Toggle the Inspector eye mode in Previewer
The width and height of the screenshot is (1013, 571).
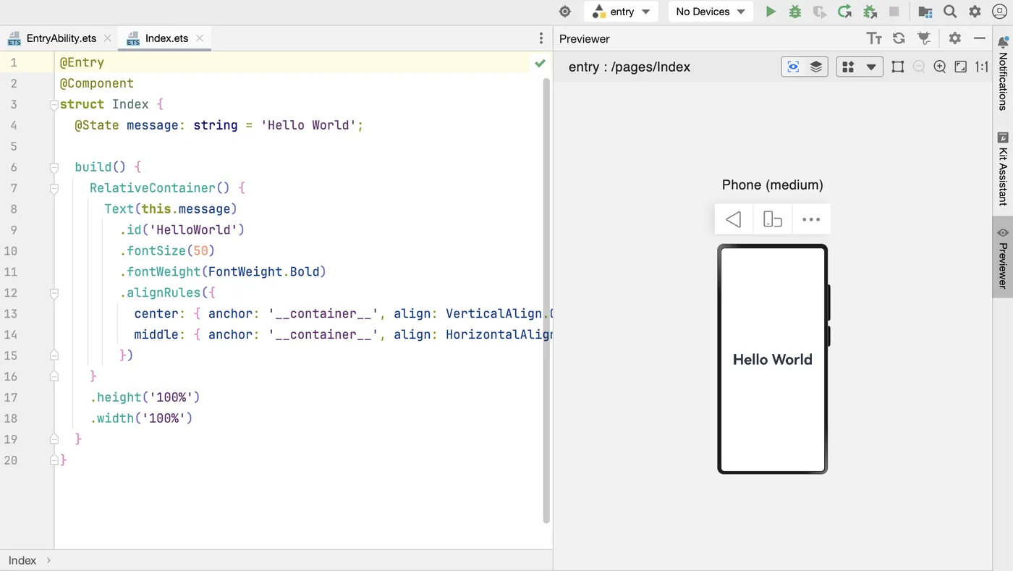[794, 67]
